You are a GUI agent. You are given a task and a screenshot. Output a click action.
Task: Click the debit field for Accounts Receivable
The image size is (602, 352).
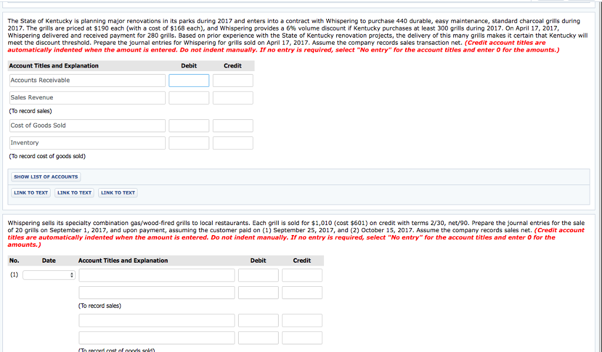click(189, 81)
